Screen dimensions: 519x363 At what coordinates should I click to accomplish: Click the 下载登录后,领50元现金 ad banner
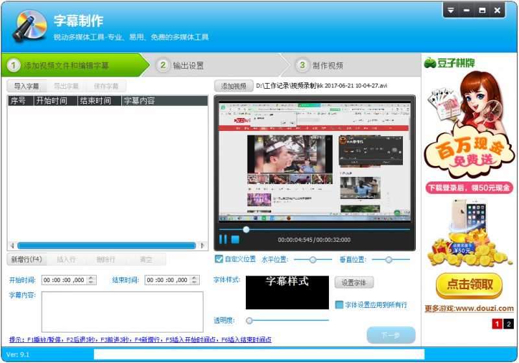click(469, 188)
